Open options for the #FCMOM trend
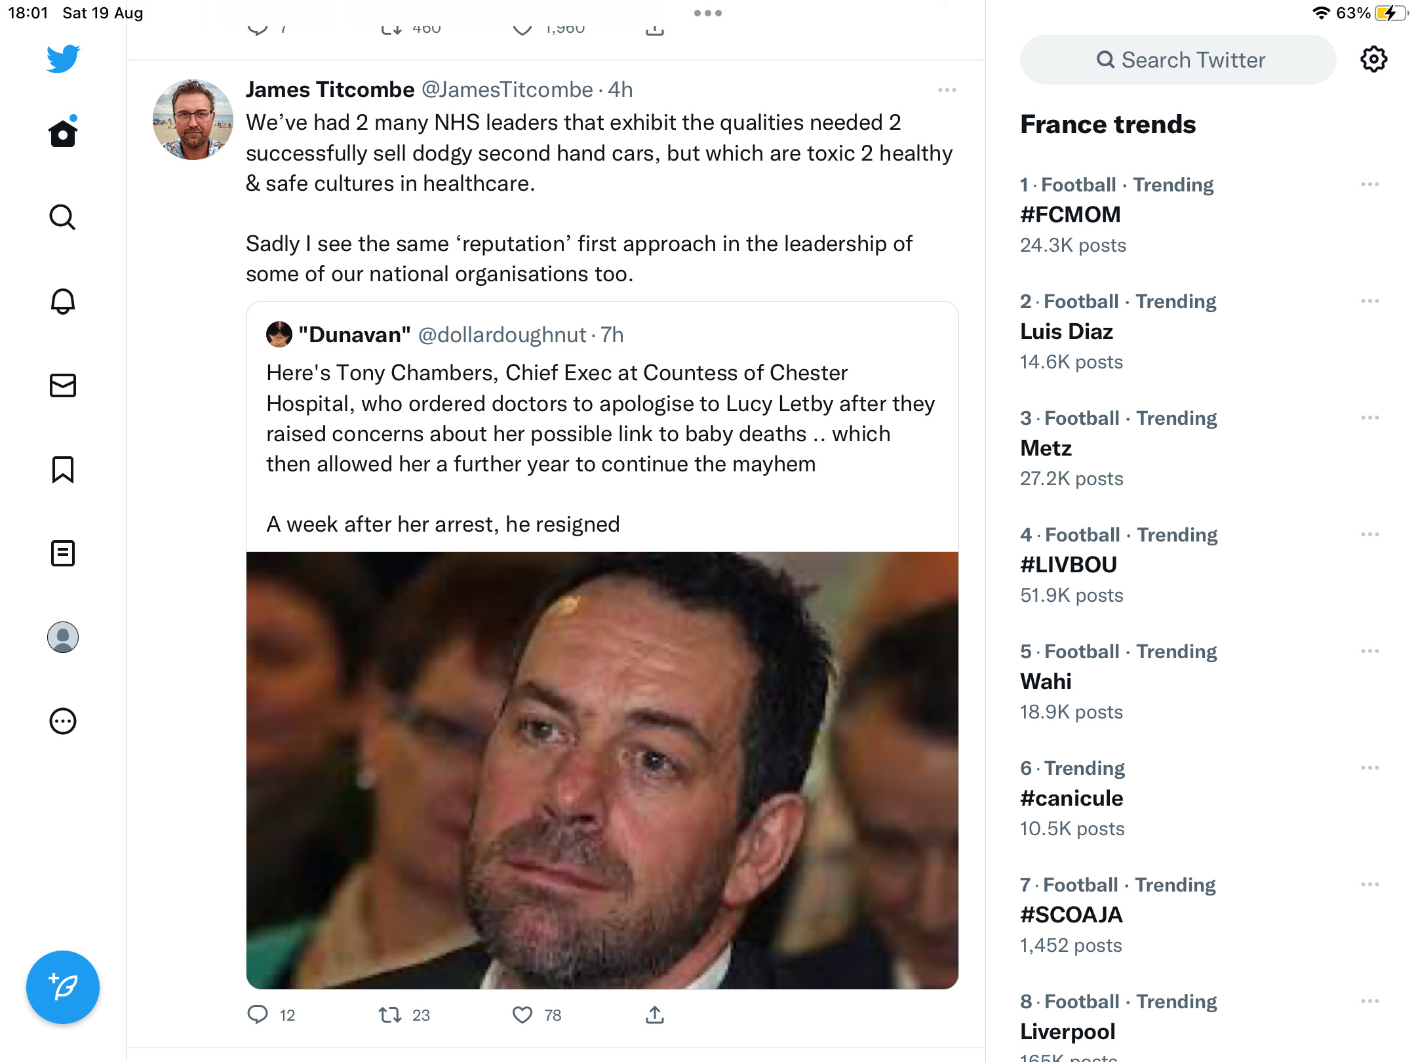This screenshot has width=1416, height=1062. pos(1370,185)
